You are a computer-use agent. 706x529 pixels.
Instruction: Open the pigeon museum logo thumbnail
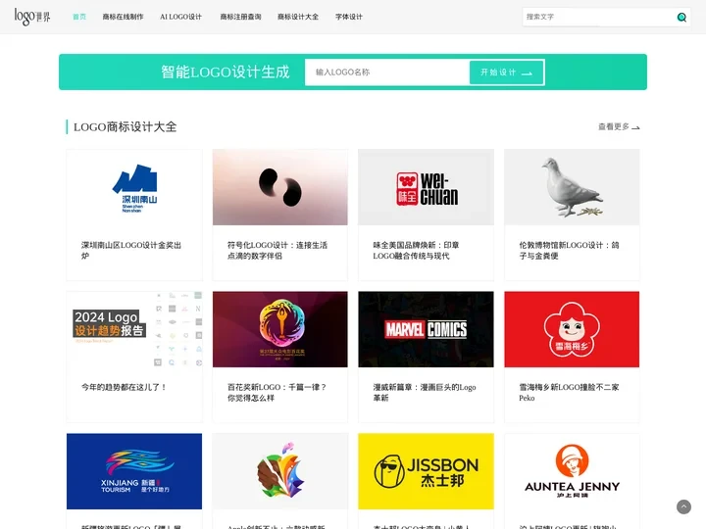572,187
